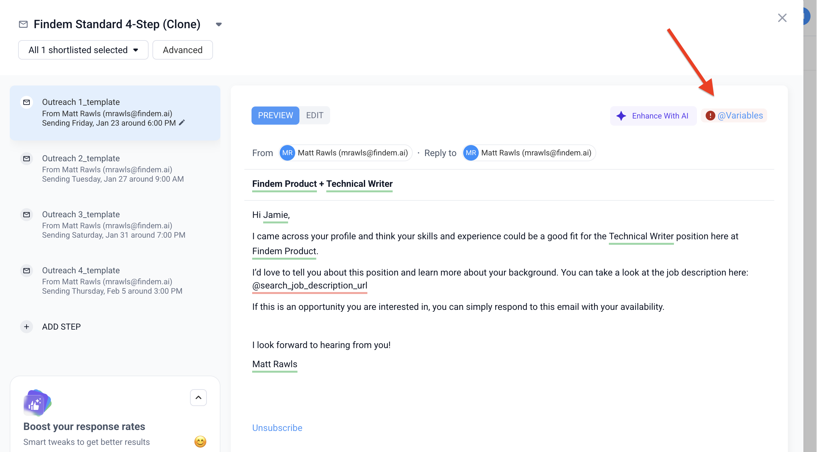Screen dimensions: 817x452
Task: Open the All 1 shortlisted selected dropdown
Action: click(83, 50)
